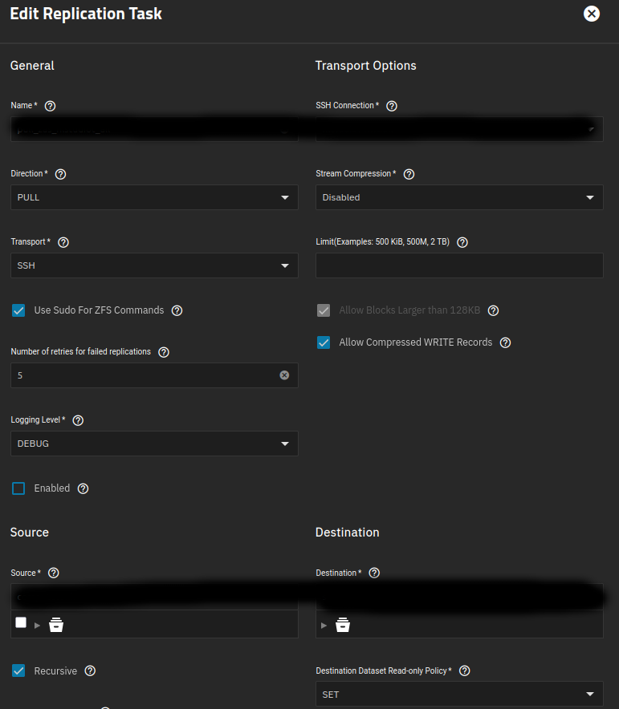Show help icon next to Enabled
This screenshot has height=709, width=619.
(x=83, y=488)
